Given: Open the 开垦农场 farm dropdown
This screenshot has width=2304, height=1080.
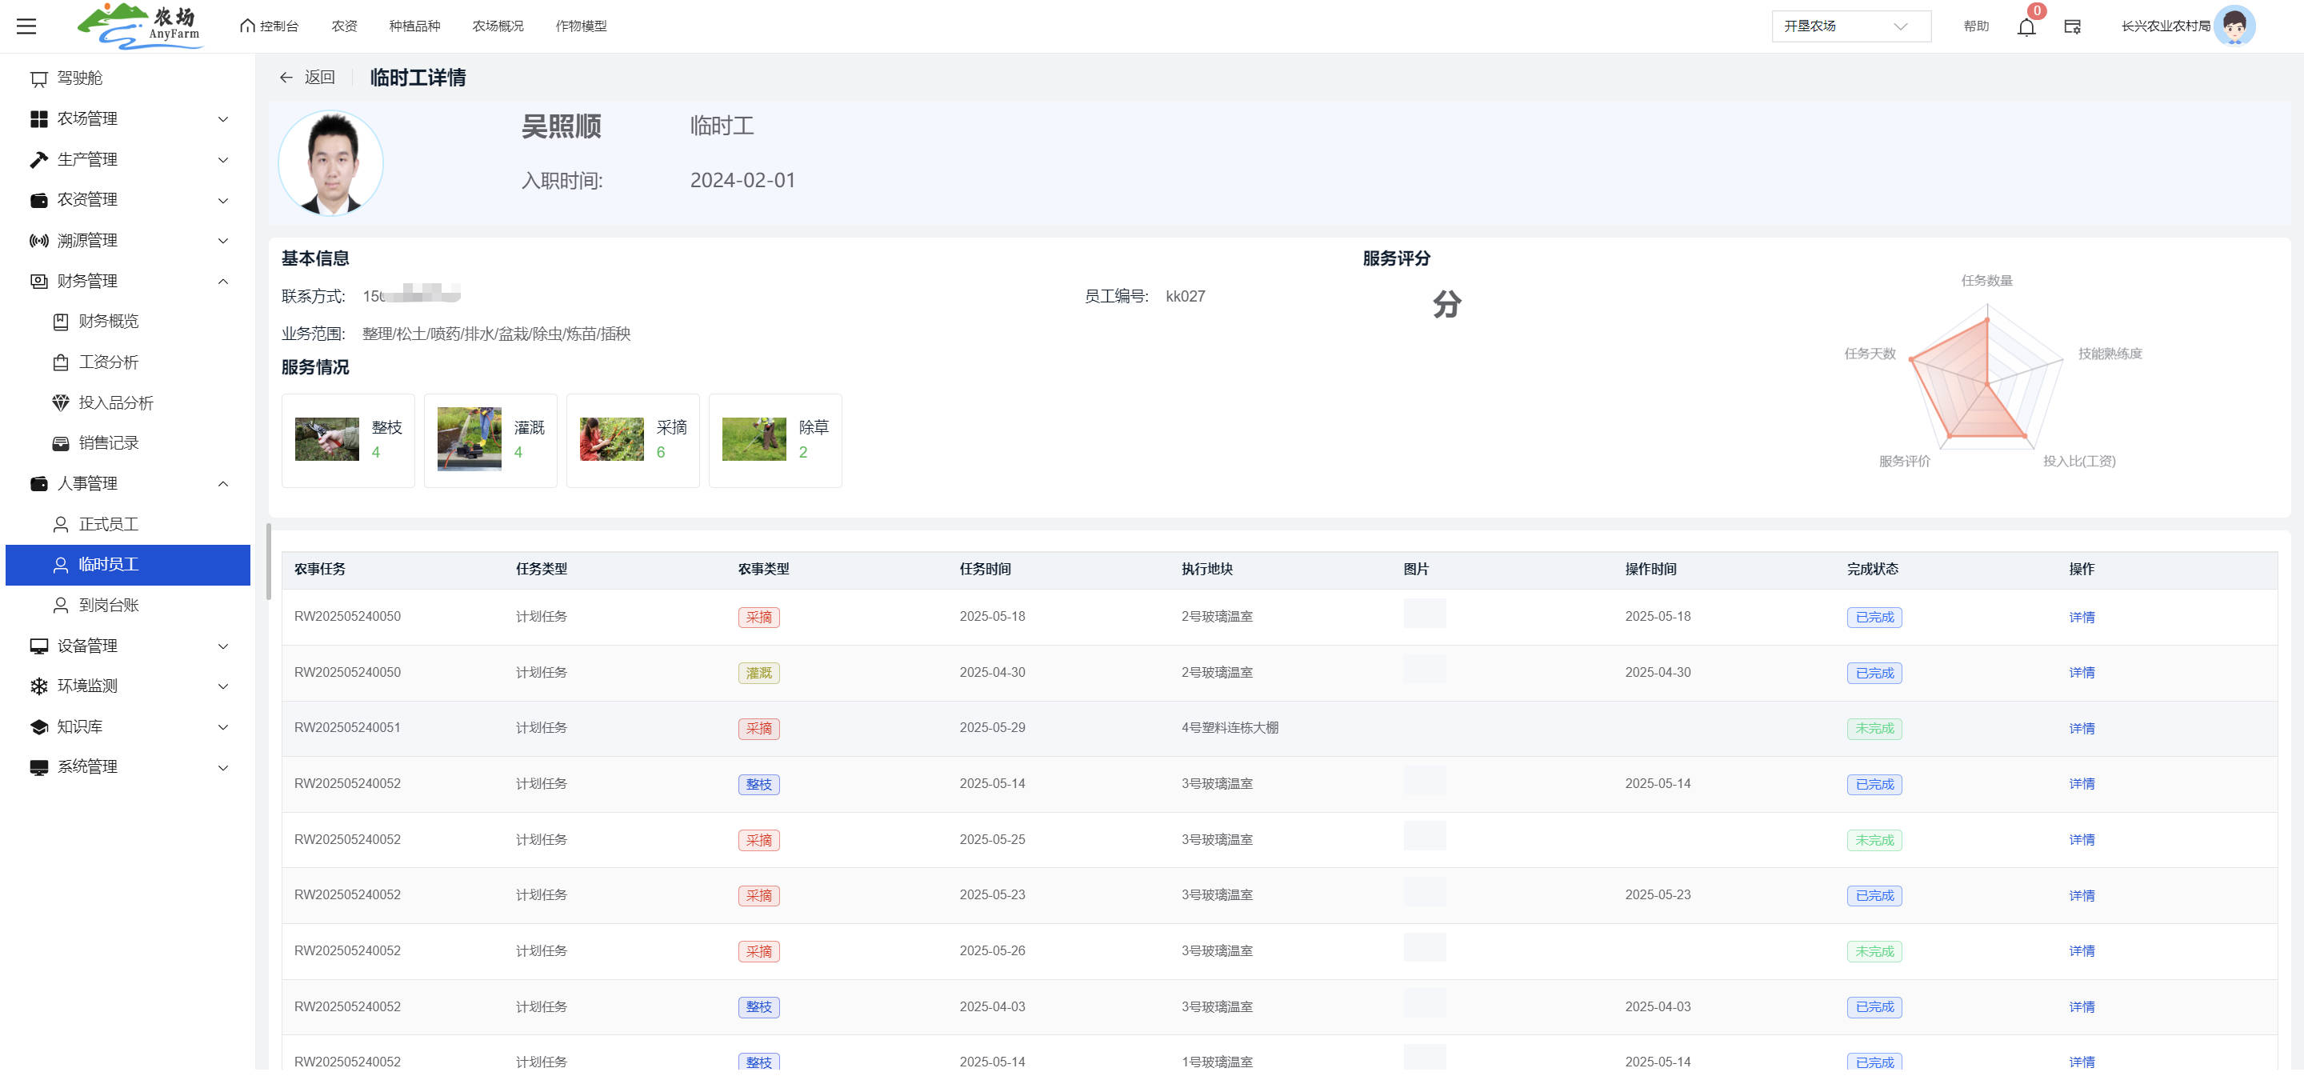Looking at the screenshot, I should [x=1850, y=26].
